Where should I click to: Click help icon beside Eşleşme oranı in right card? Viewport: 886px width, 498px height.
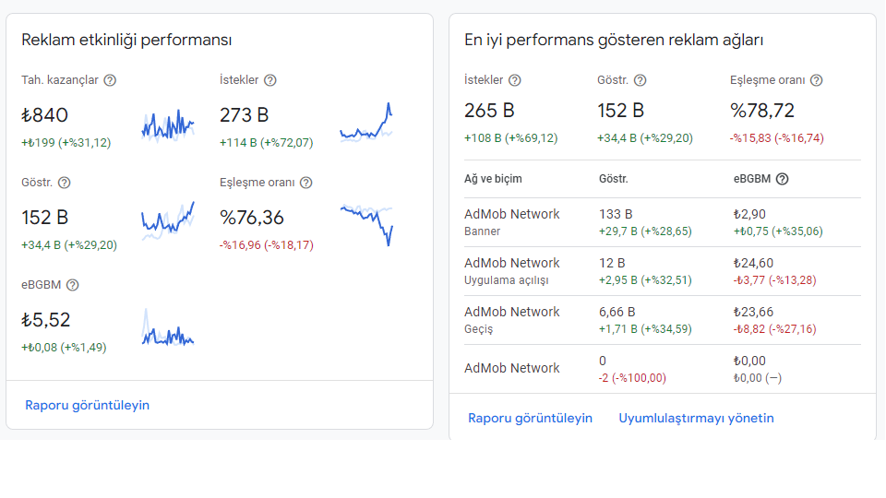[x=817, y=80]
